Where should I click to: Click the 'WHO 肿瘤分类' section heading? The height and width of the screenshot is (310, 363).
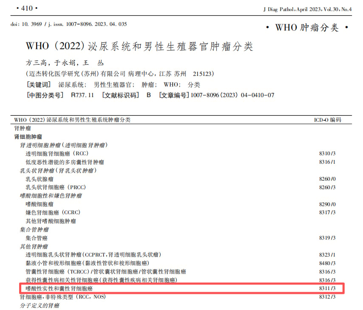coord(307,28)
